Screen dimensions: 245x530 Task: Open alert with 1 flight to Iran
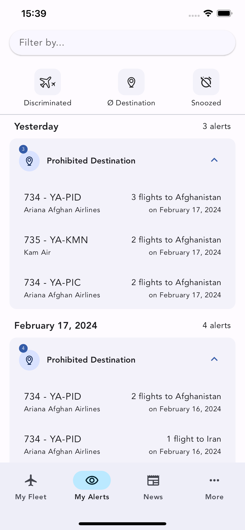pos(122,445)
